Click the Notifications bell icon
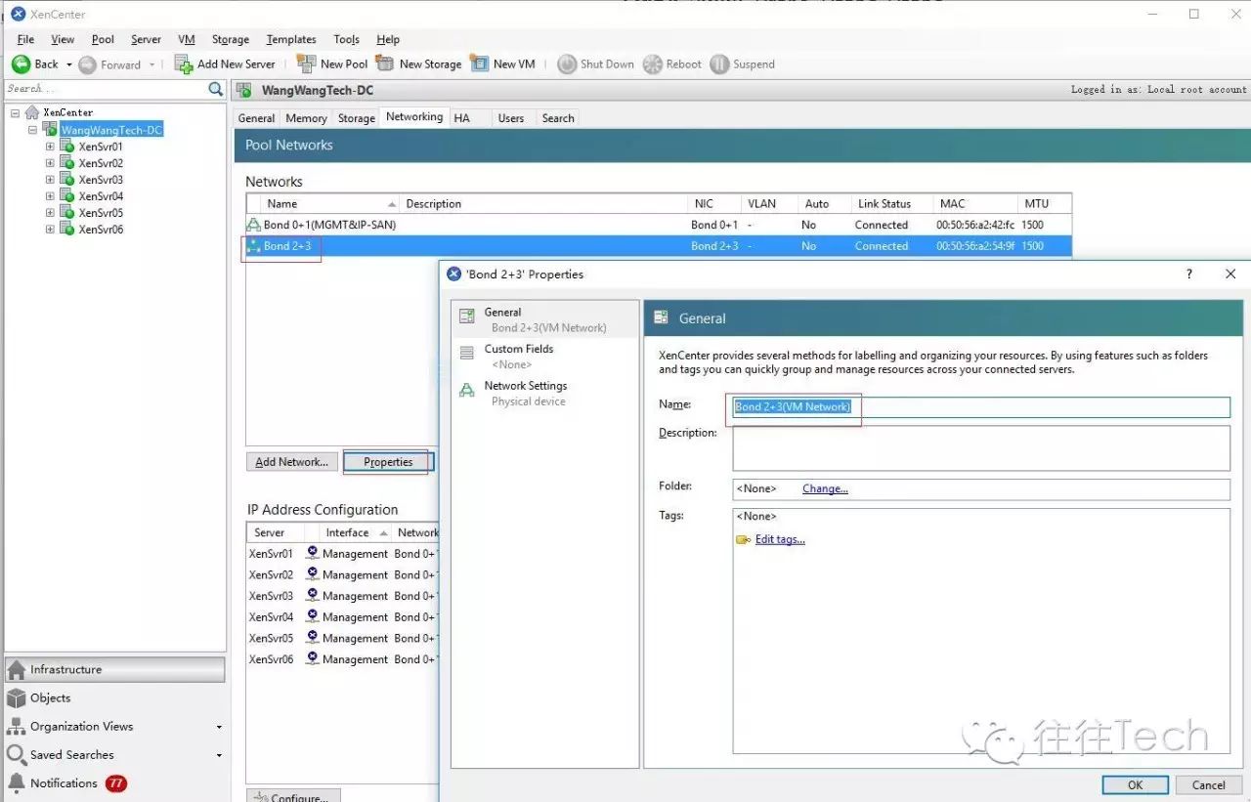1251x802 pixels. click(17, 782)
